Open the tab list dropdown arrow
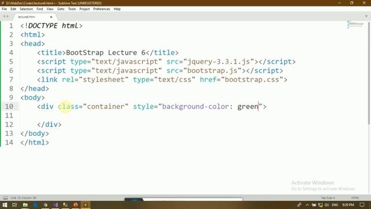Viewport: 371px width, 209px height. [366, 16]
